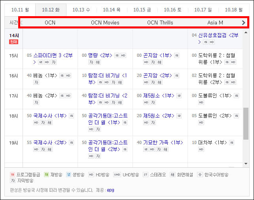The width and height of the screenshot is (254, 200).
Task: Click the 12 rating icon beside 스파이더맨 3
Action: point(40,62)
